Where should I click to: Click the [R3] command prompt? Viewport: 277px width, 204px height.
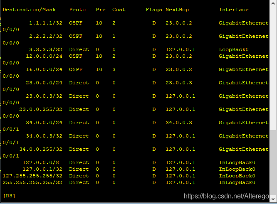(9, 196)
